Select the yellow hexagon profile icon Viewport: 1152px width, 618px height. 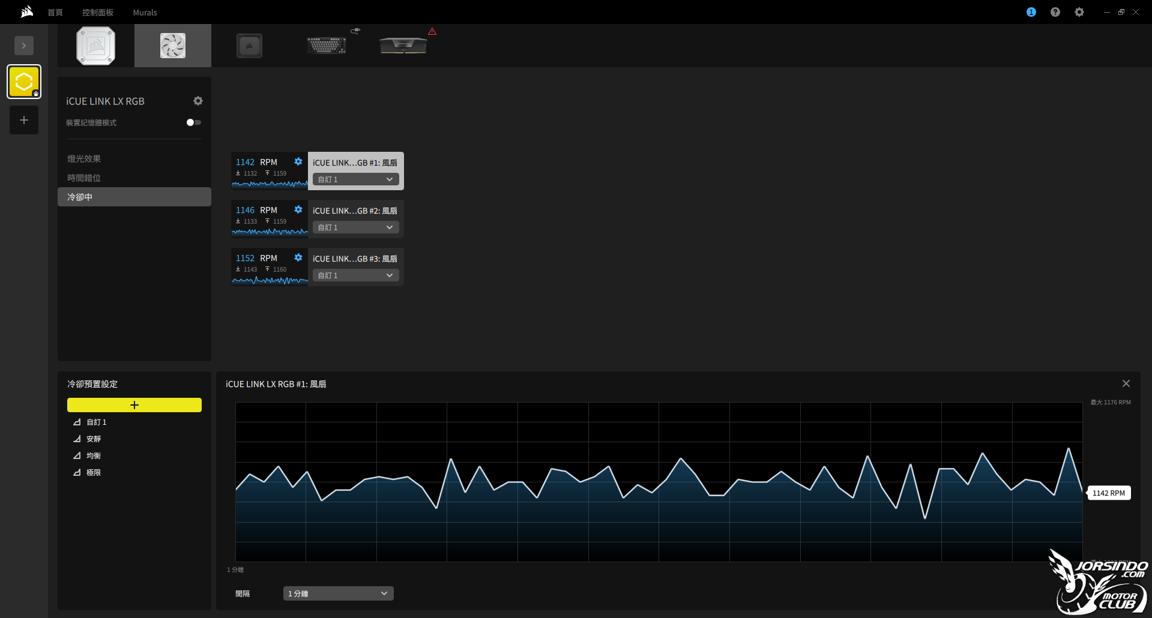[24, 82]
